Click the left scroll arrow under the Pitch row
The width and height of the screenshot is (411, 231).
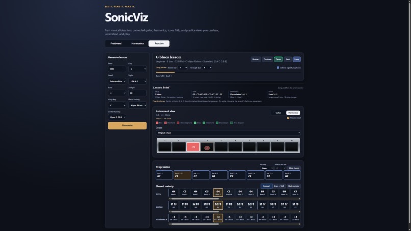[x=170, y=199]
